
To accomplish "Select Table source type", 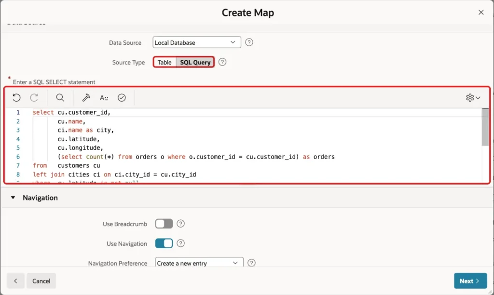I will point(165,62).
